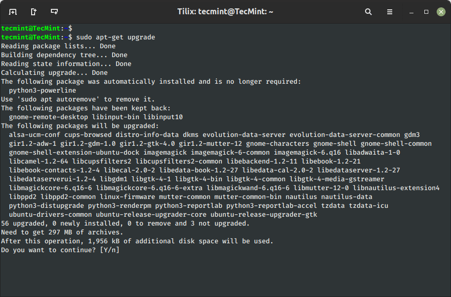Open the Tilix hamburger menu
The height and width of the screenshot is (297, 451).
click(x=390, y=11)
